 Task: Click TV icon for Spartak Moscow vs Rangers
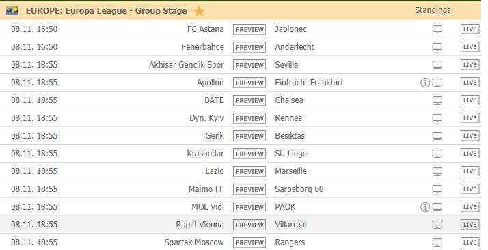[x=437, y=242]
